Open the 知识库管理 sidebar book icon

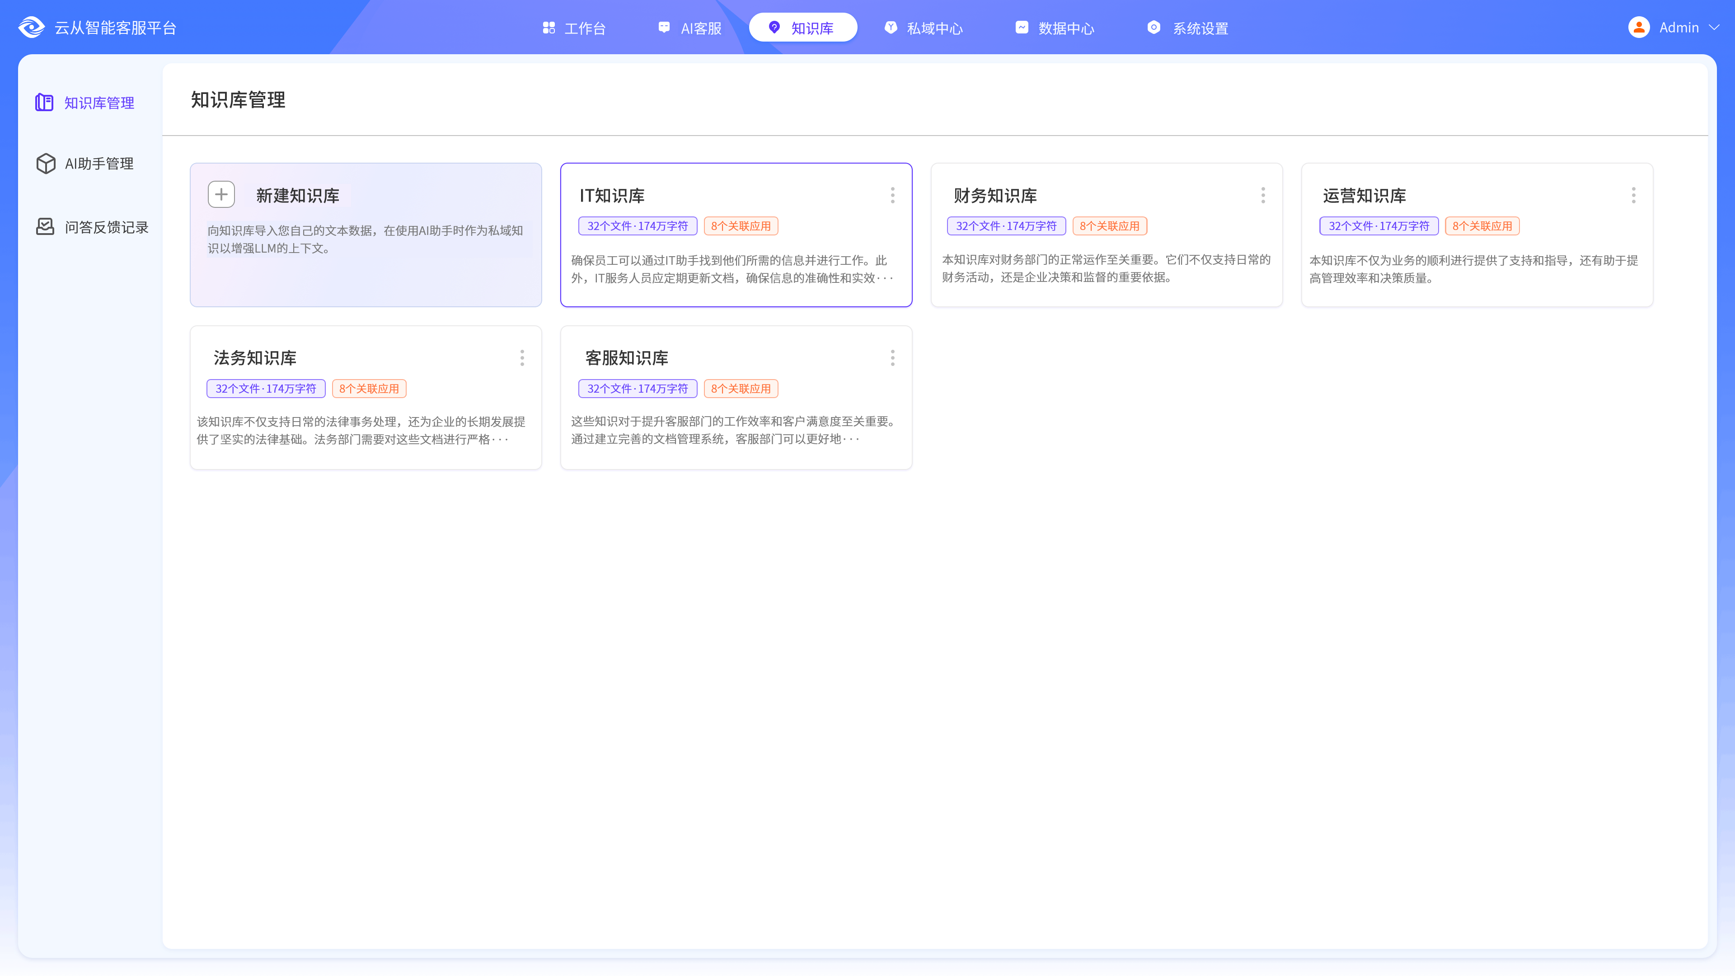coord(44,103)
